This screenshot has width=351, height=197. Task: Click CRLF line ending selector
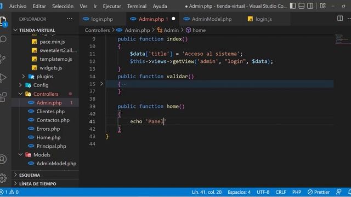tap(281, 192)
